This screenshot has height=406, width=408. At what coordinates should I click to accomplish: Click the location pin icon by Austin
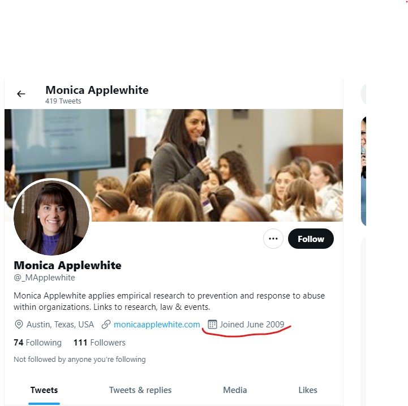point(19,325)
